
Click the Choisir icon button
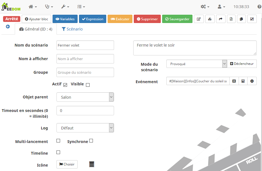(x=67, y=164)
